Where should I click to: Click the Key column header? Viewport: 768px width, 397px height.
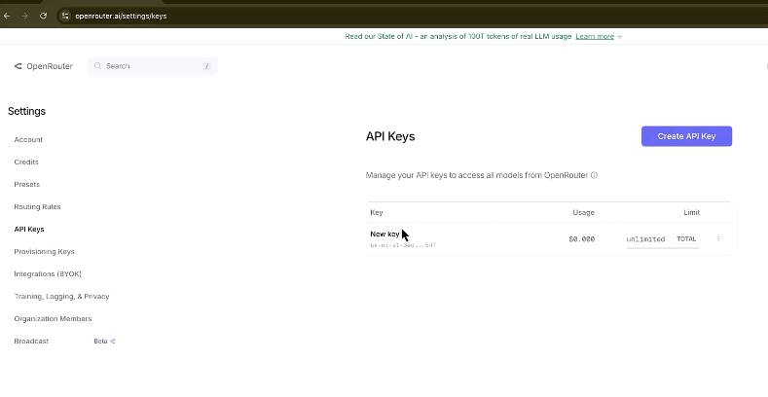(x=377, y=212)
